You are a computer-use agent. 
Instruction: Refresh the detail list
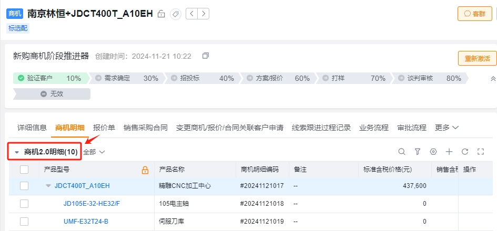coord(465,152)
